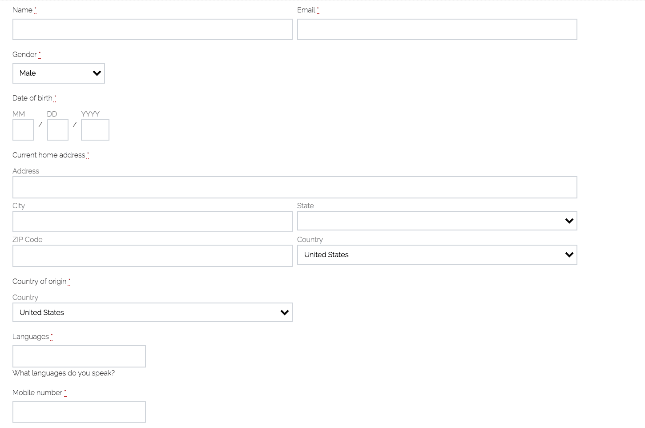Click chevron on home address Country select
Screen dimensions: 645x428
point(569,255)
